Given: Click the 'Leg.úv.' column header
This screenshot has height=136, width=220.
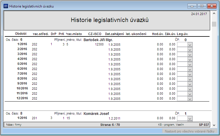Looking at the screenshot, I should (182, 34).
